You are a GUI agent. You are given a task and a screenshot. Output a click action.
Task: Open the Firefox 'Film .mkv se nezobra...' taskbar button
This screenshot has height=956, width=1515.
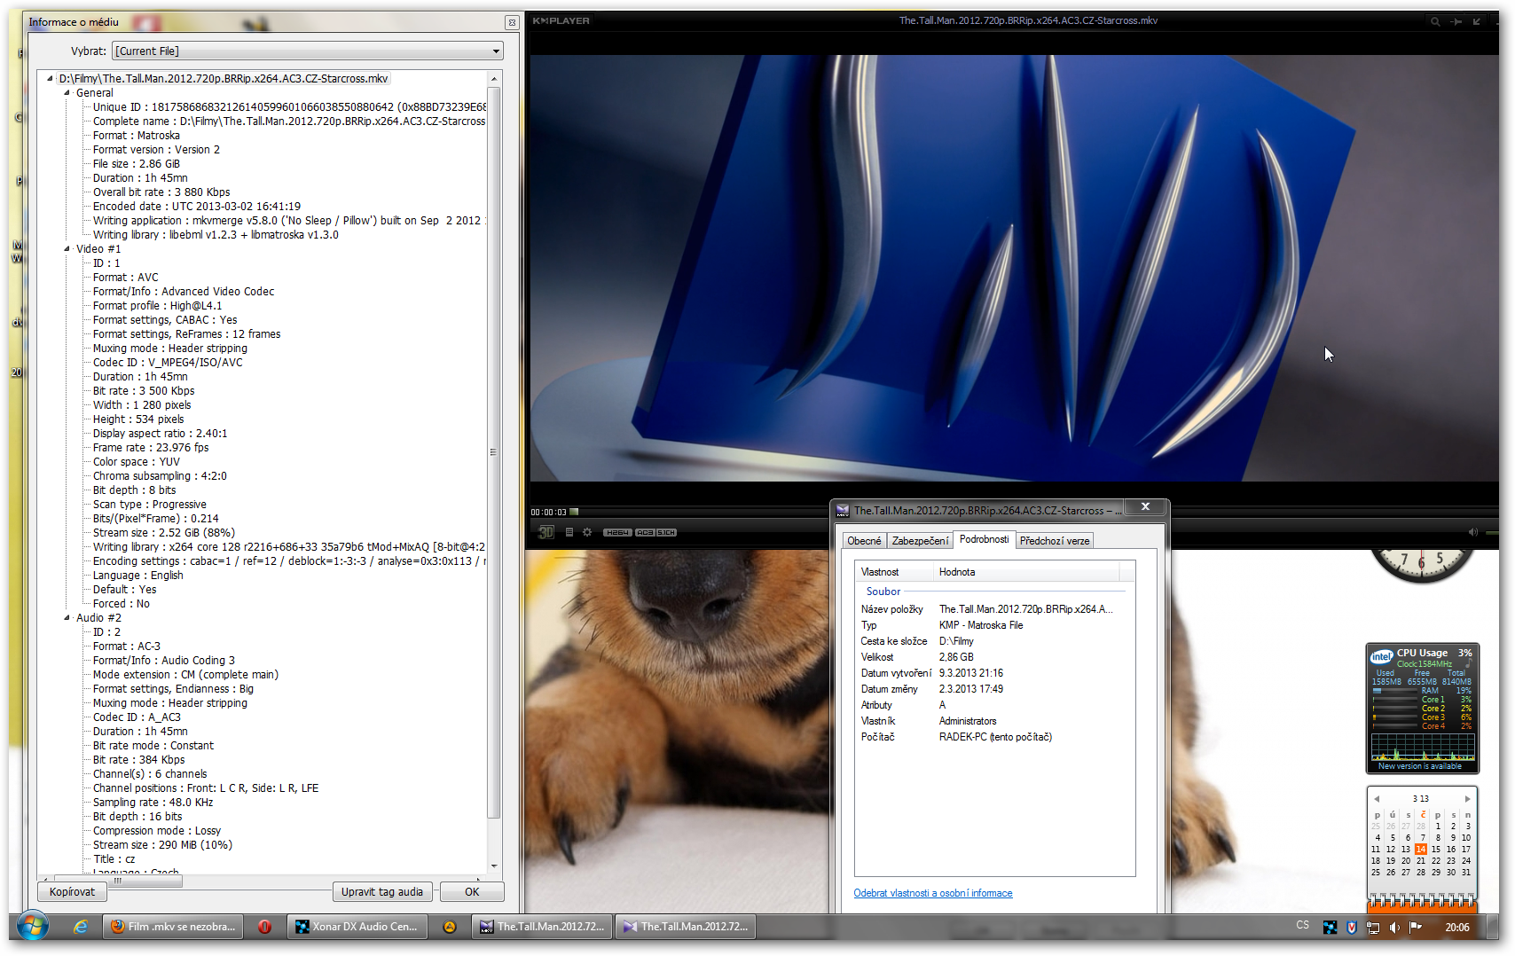pyautogui.click(x=174, y=927)
